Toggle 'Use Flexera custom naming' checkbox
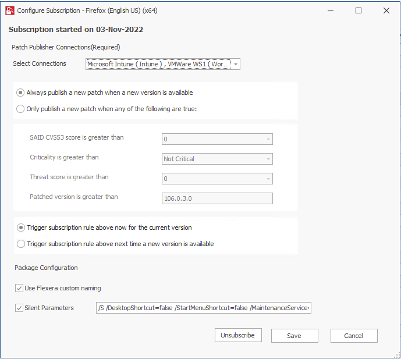401x359 pixels. 19,288
